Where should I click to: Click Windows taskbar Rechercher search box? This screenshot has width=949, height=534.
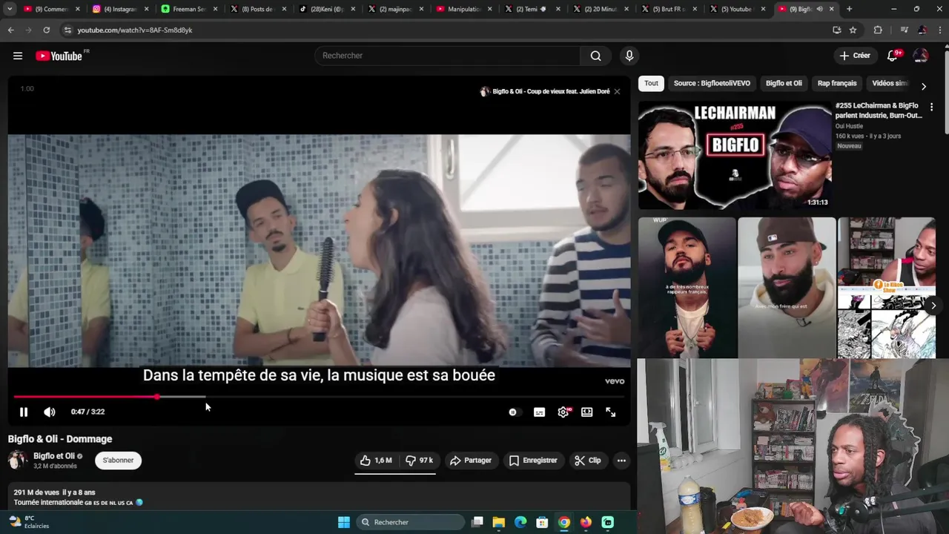tap(411, 522)
